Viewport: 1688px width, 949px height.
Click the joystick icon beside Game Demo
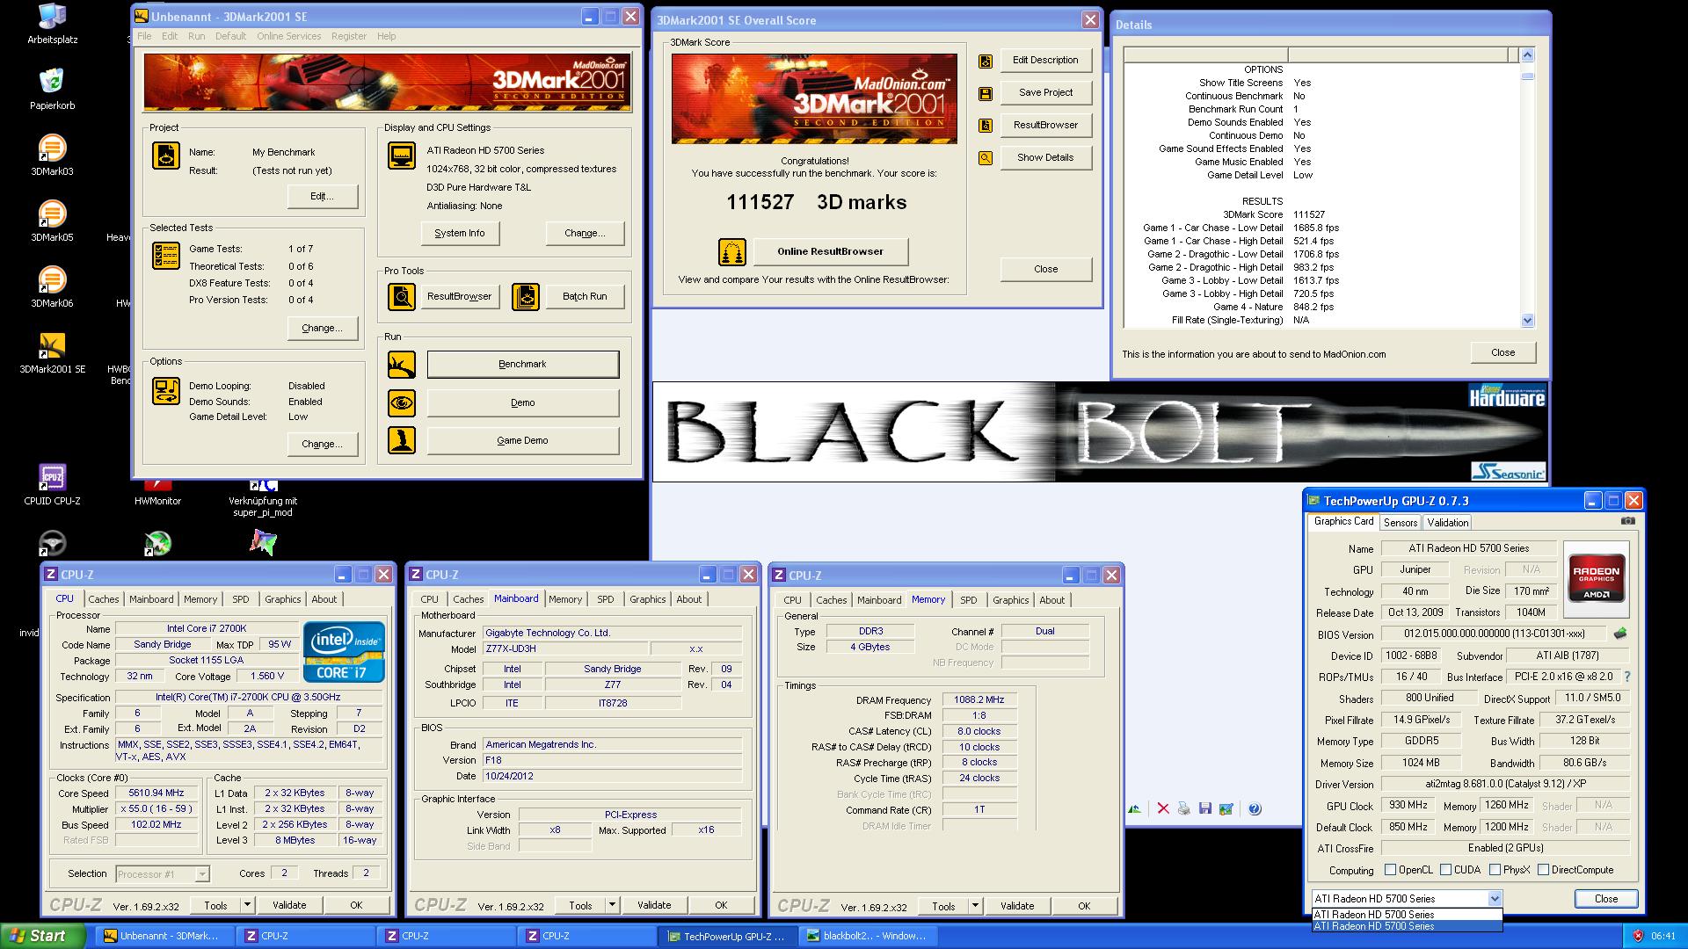(x=402, y=440)
